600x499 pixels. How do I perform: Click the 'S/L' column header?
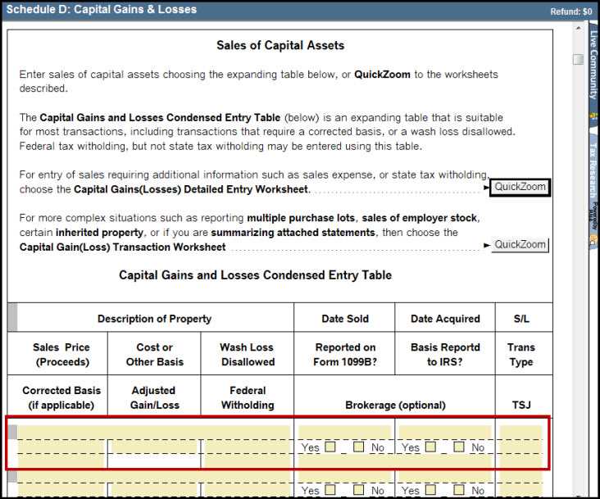521,319
